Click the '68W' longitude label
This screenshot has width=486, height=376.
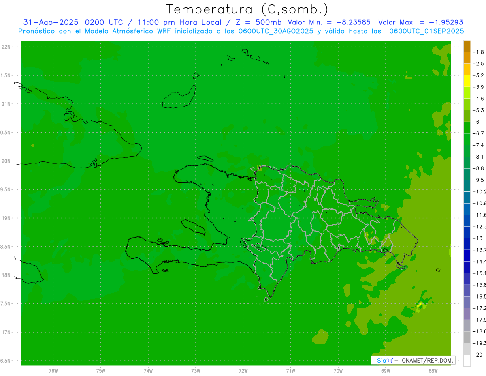(x=433, y=370)
